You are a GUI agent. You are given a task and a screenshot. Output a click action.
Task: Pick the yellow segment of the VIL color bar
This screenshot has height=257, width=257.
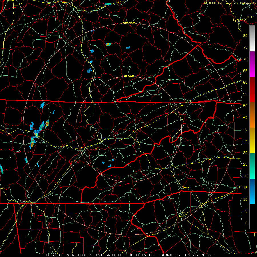coord(252,140)
